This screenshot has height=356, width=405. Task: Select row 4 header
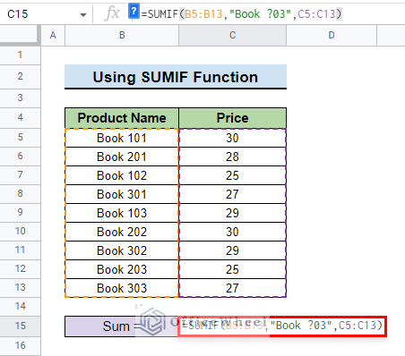pos(20,118)
